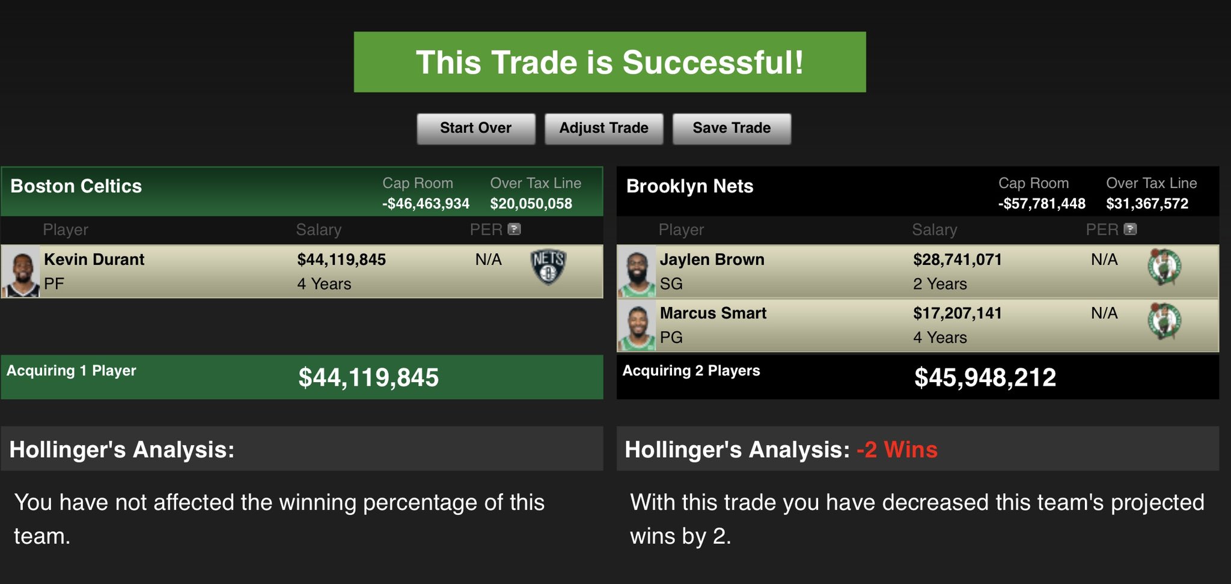This screenshot has width=1231, height=584.
Task: Click the This Trade is Successful banner
Action: (x=610, y=61)
